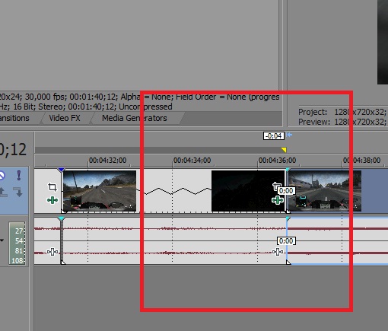Click the -0;04 offset label
This screenshot has height=331, width=388.
(274, 135)
